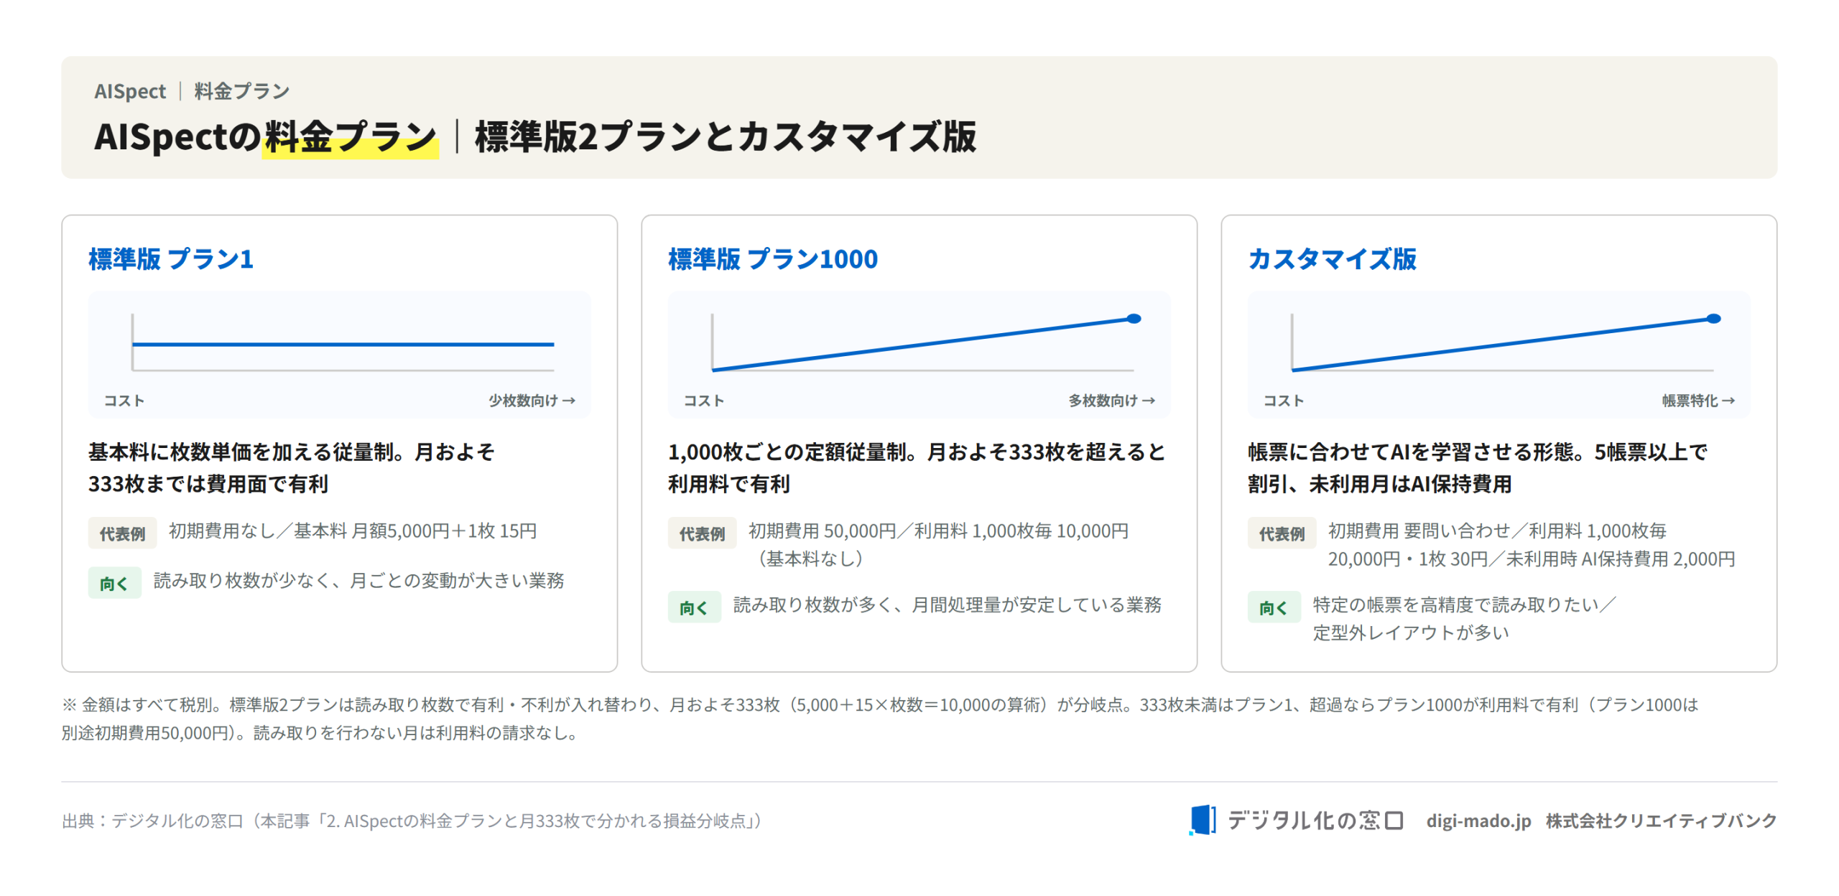Screen dimensions: 1839x896
Task: Click breadcrumb AISpect above the title
Action: [129, 91]
